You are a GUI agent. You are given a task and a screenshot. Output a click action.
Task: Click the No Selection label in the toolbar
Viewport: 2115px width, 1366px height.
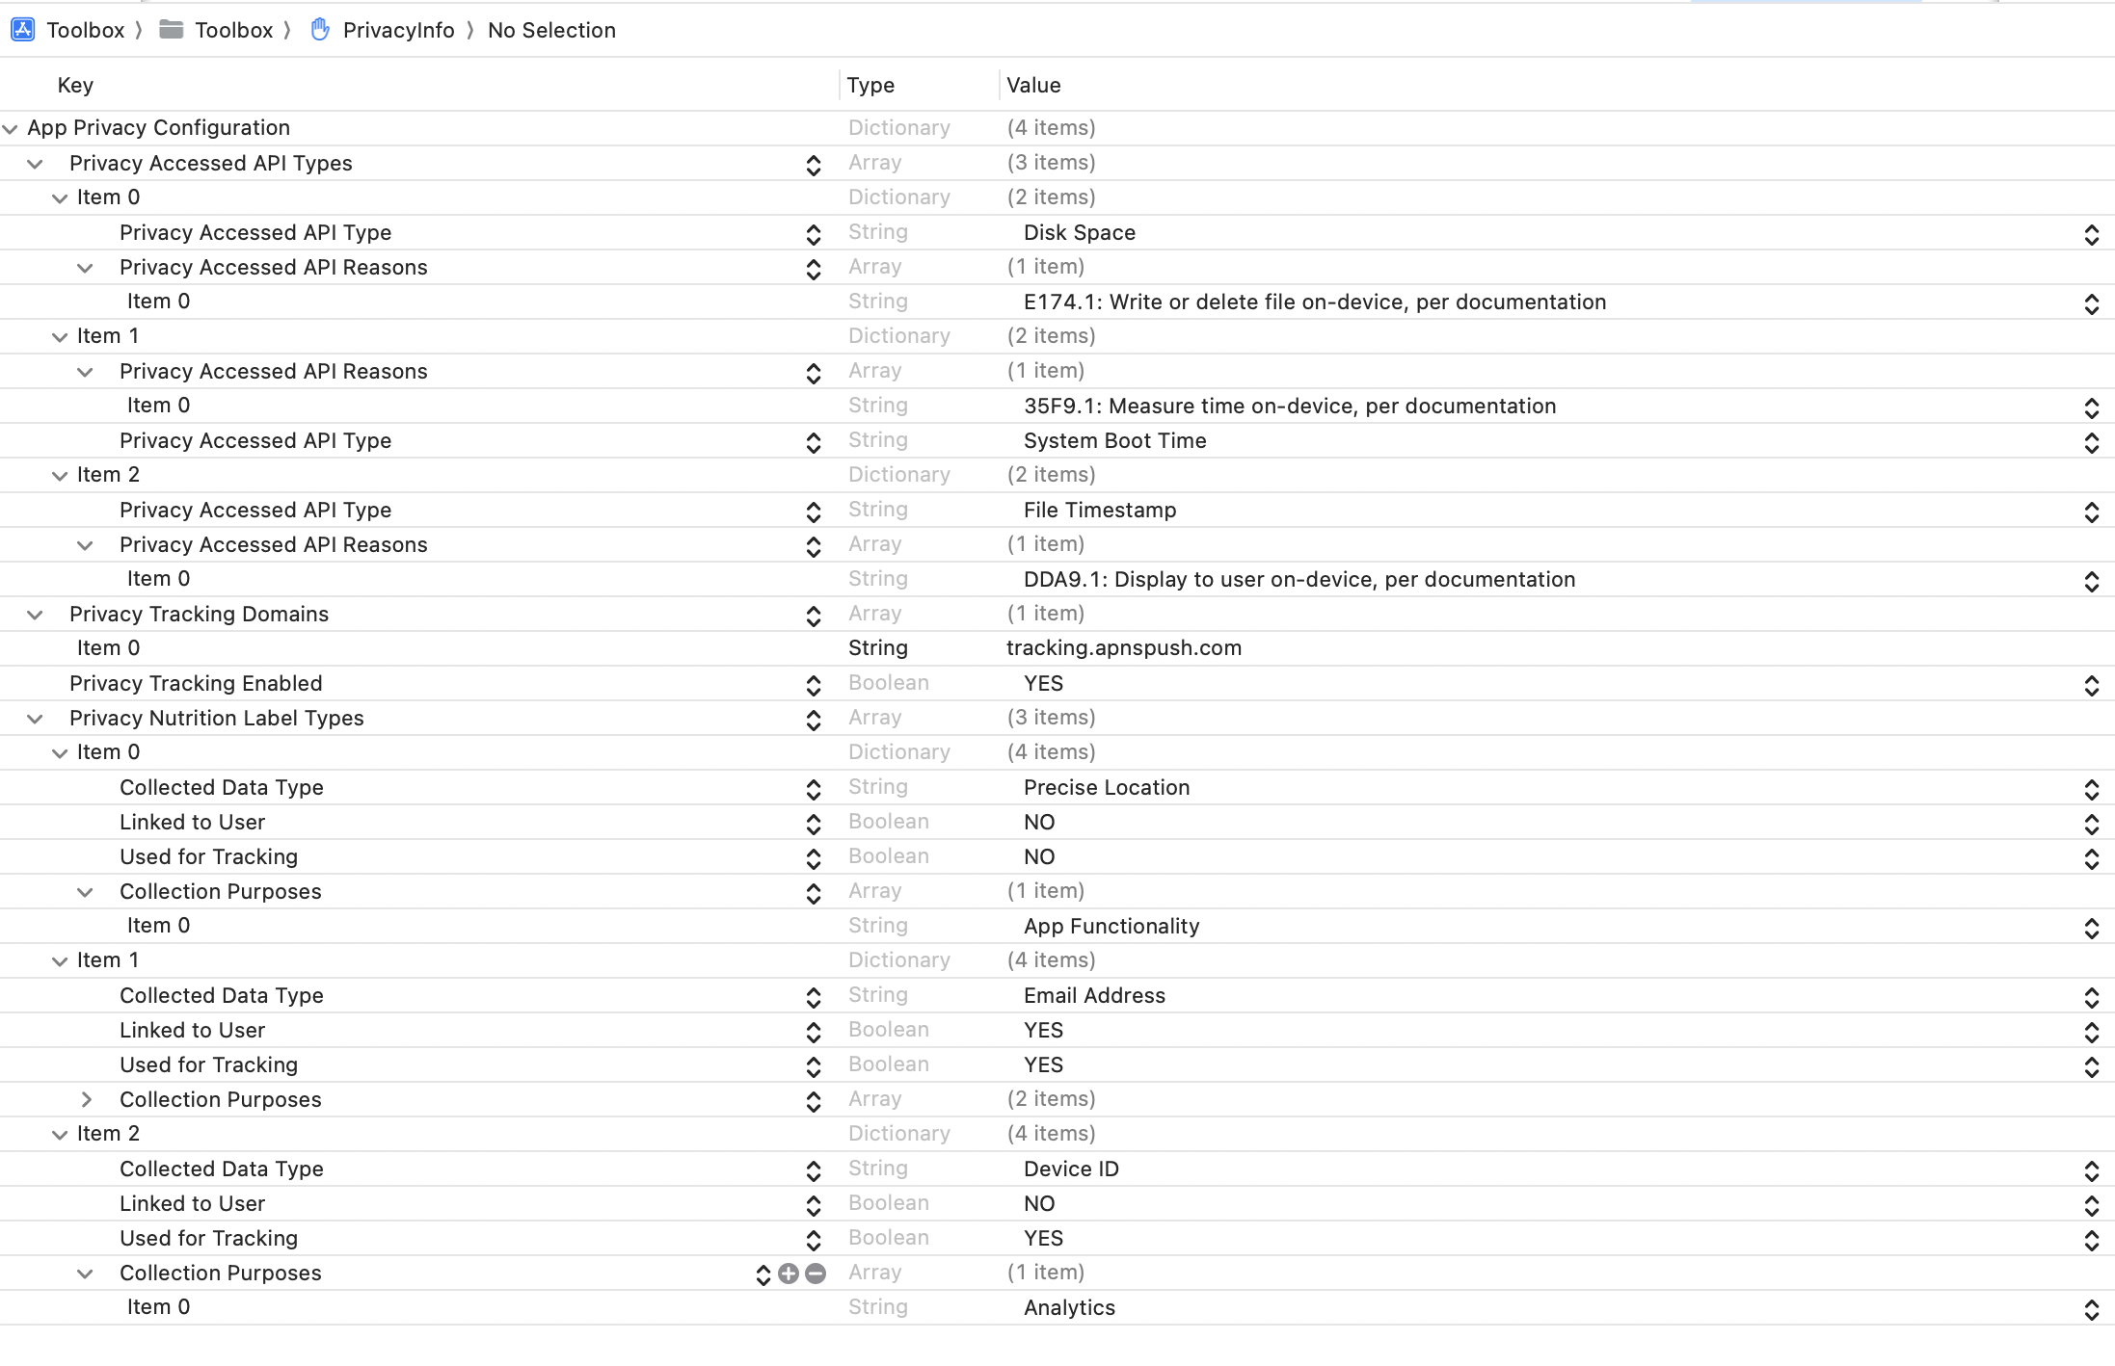point(550,29)
